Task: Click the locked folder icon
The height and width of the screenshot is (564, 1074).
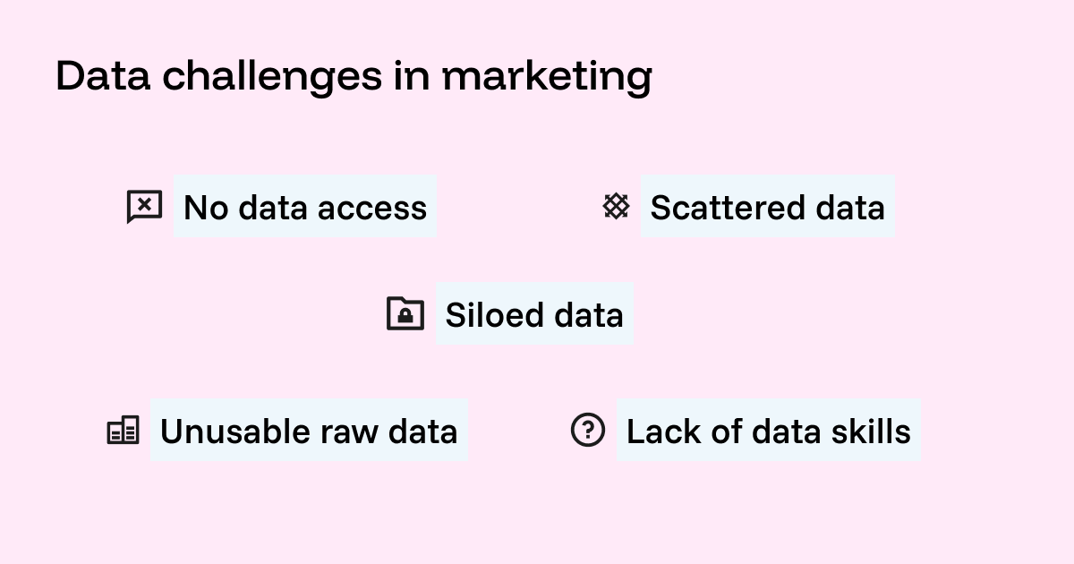Action: click(405, 314)
